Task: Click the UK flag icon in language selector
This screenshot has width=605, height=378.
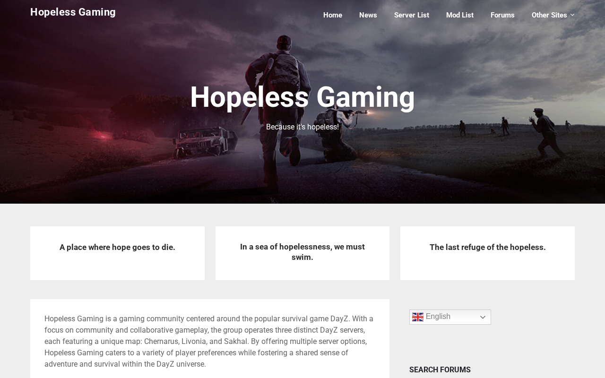Action: (x=417, y=317)
